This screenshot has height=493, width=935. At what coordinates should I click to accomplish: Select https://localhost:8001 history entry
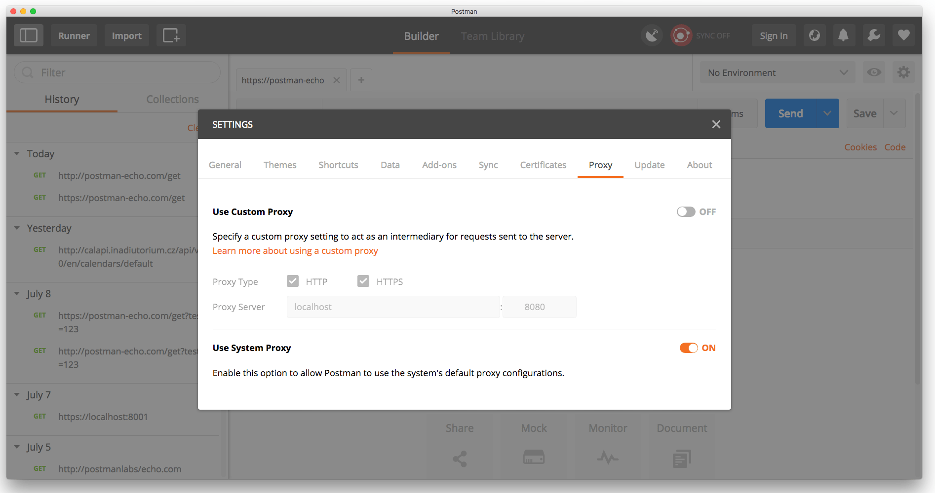point(103,417)
